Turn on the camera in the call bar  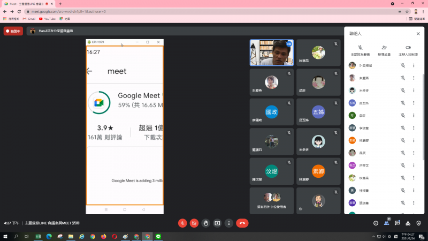coord(194,223)
